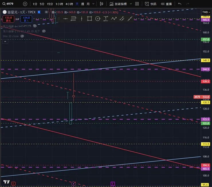This screenshot has height=187, width=212.
Task: Click the lightning bolt event marker
Action: (74, 184)
